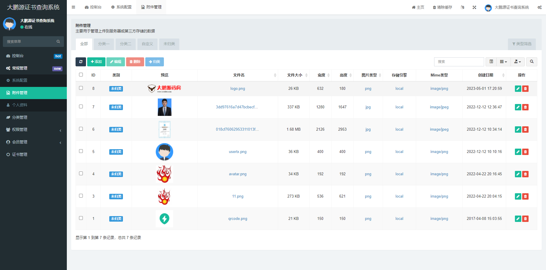Click the search magnifier in the table toolbar
Screen dimensions: 546x270
[x=531, y=62]
